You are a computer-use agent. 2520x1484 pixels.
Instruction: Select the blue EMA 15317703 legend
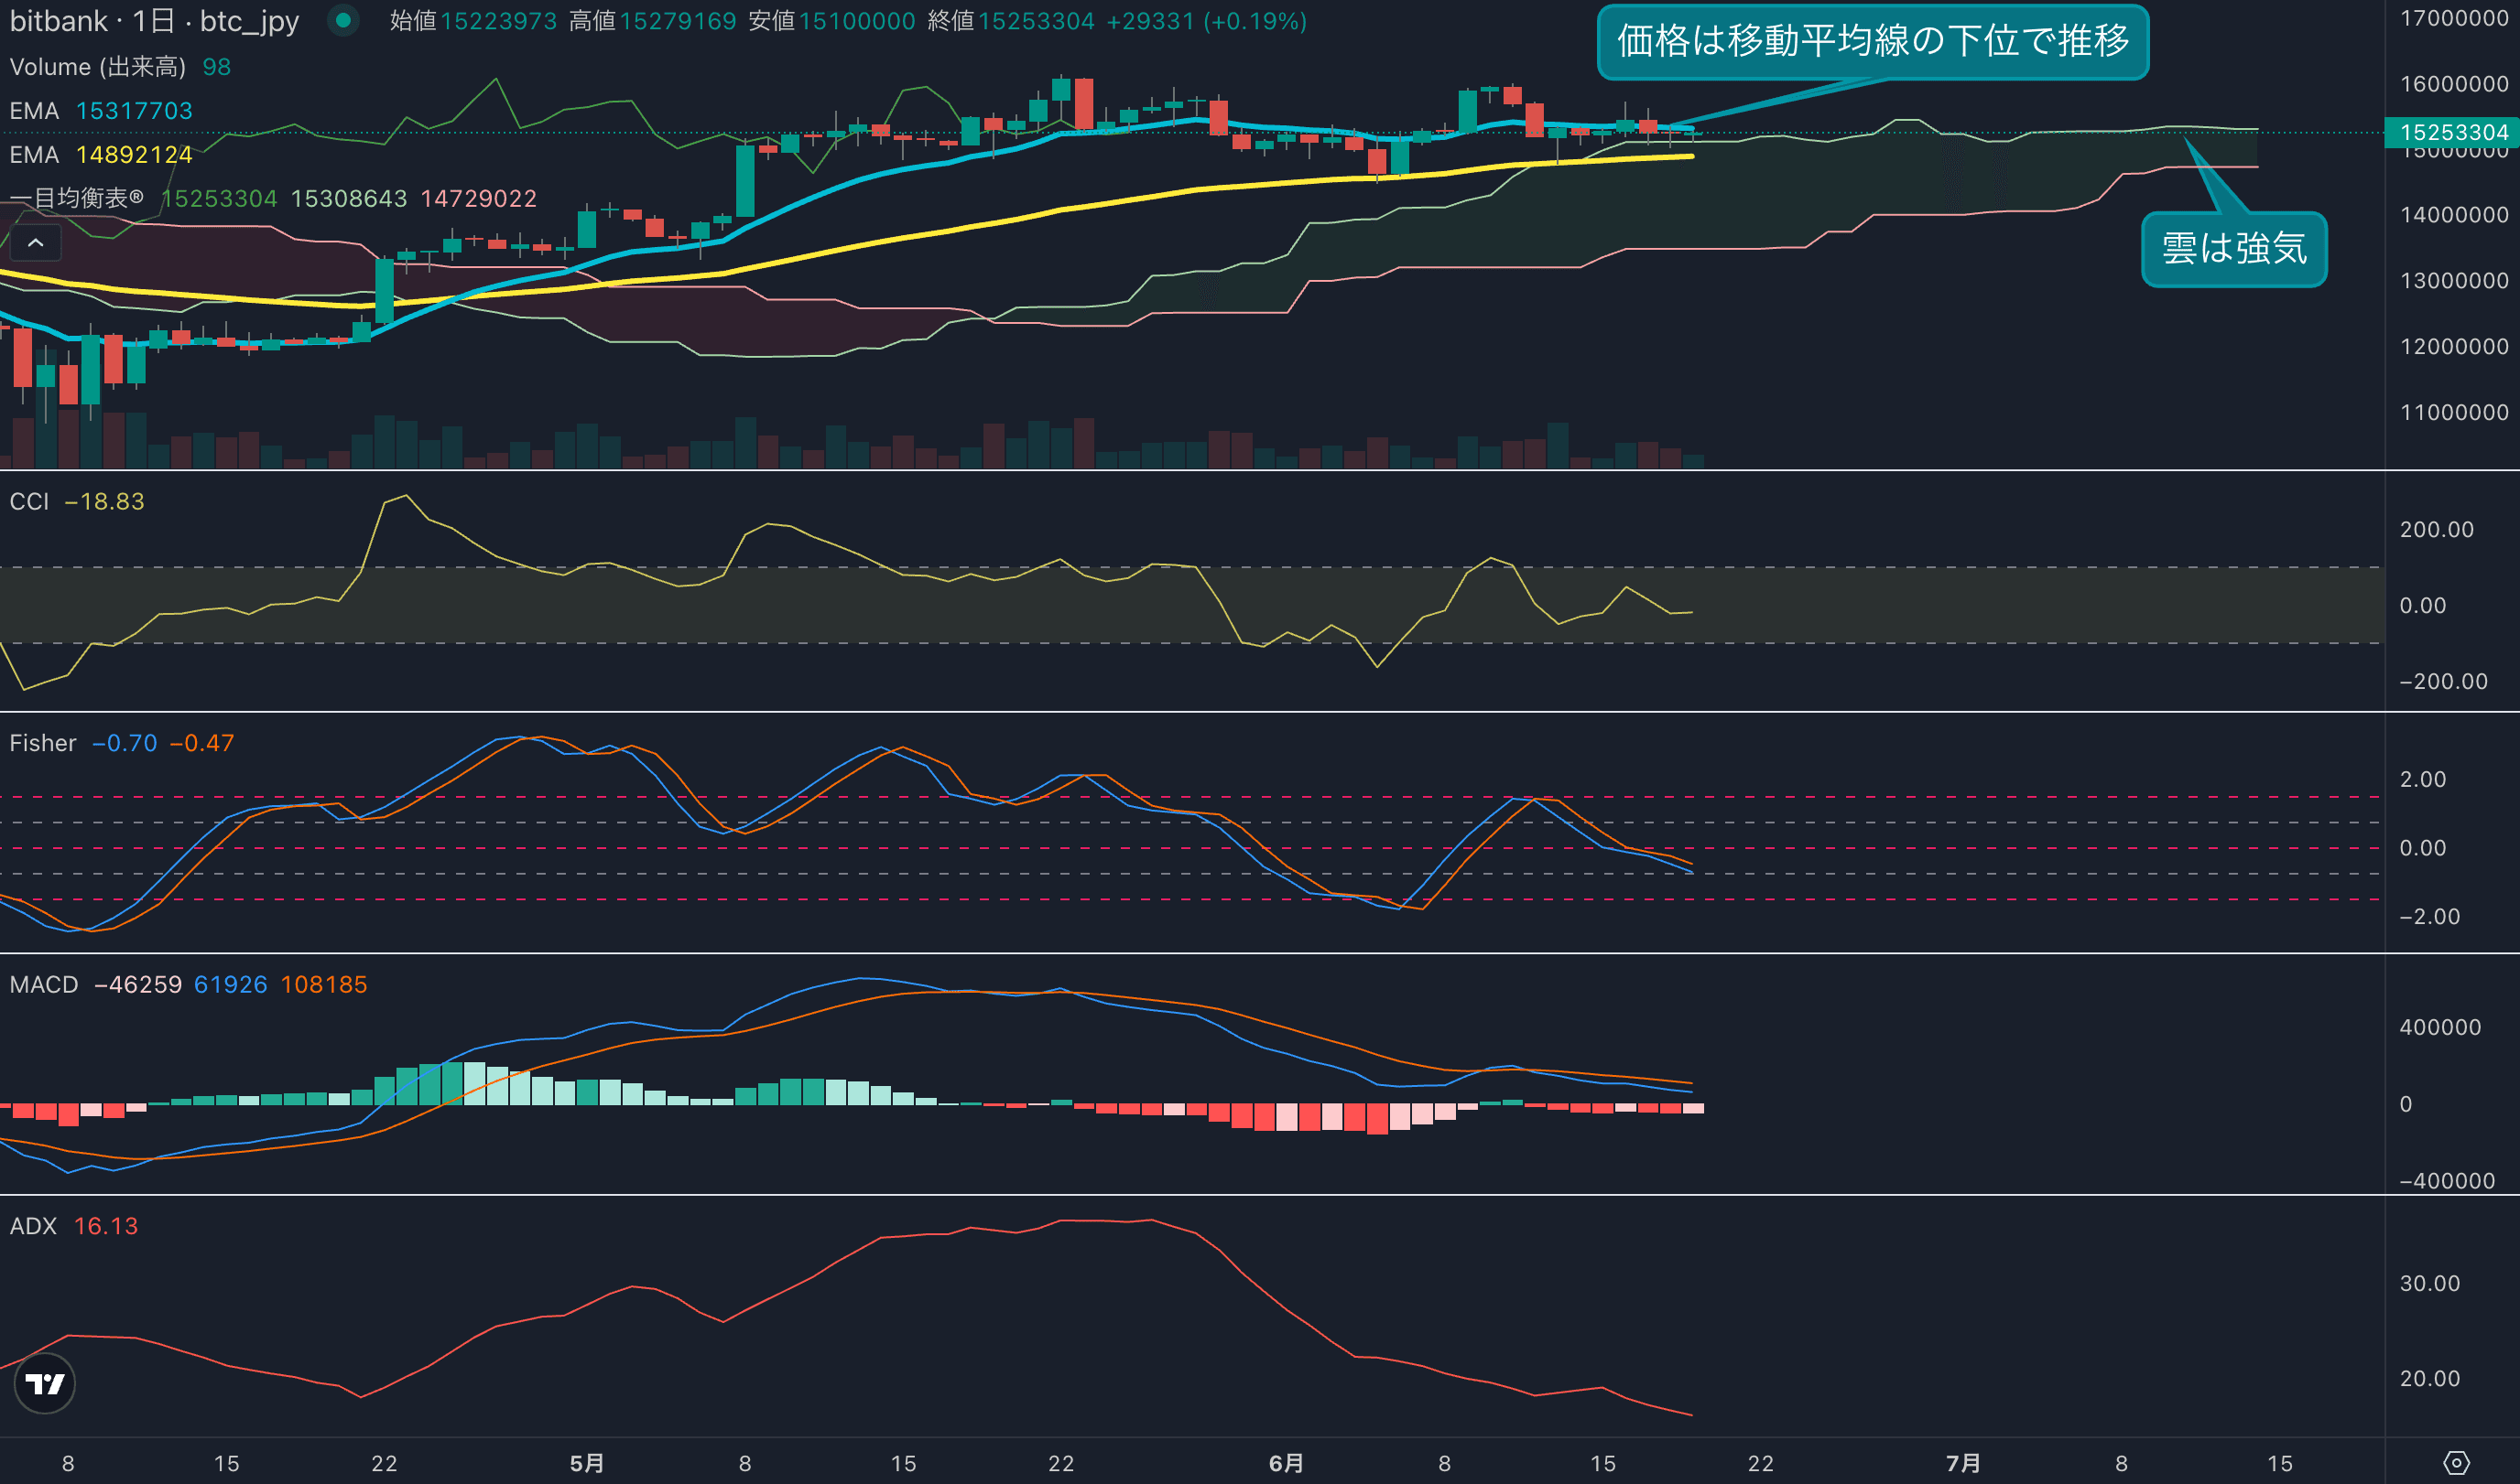pos(100,111)
